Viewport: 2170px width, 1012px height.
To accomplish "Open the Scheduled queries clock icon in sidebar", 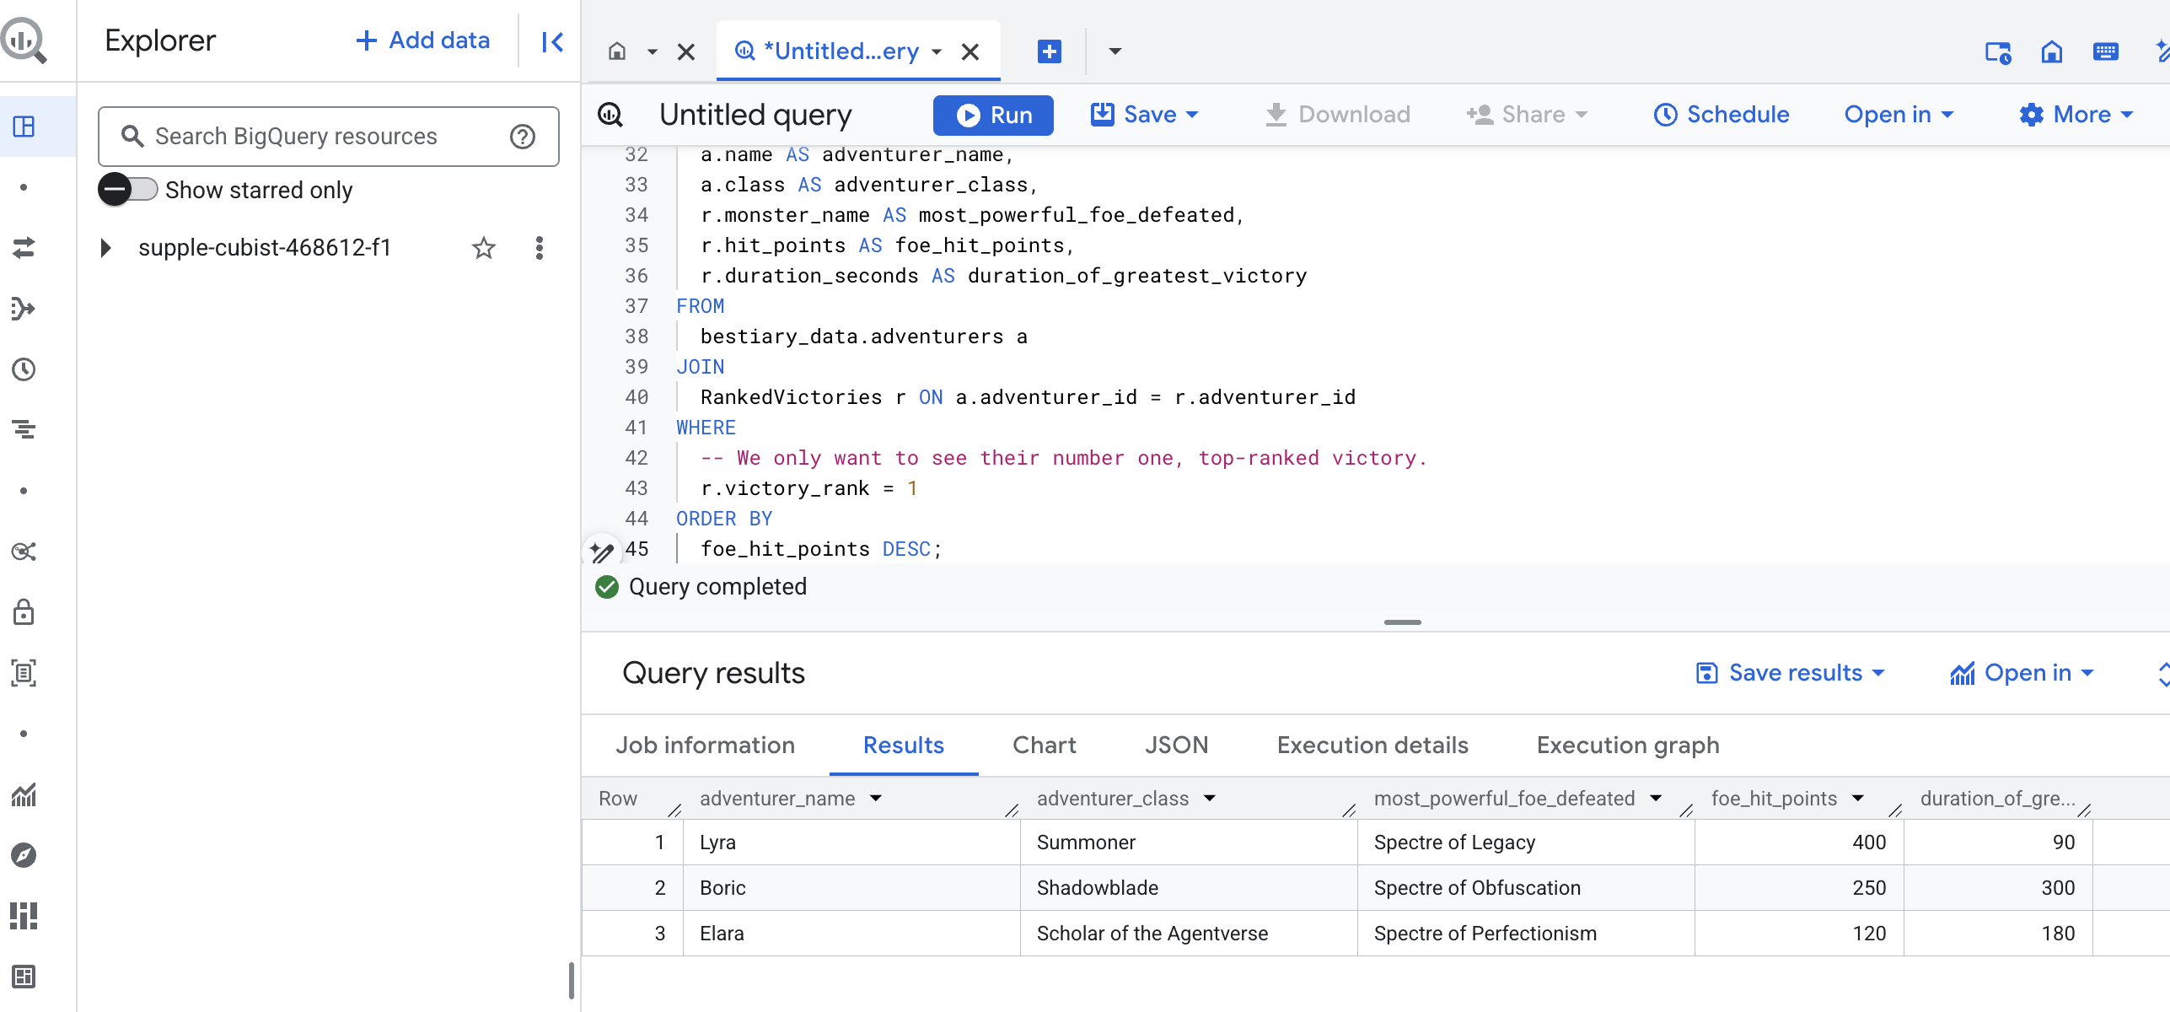I will pos(24,369).
